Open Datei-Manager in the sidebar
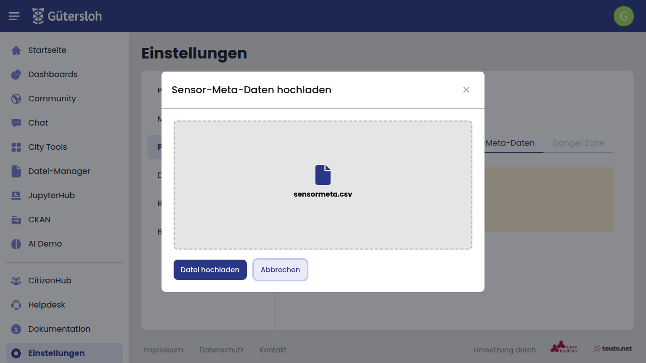The image size is (646, 363). point(59,171)
